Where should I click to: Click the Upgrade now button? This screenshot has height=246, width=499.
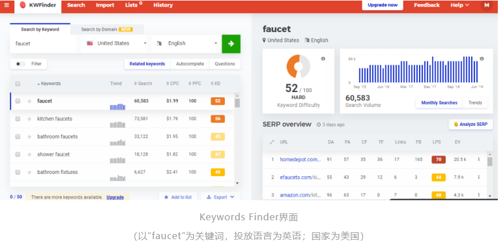(x=382, y=5)
